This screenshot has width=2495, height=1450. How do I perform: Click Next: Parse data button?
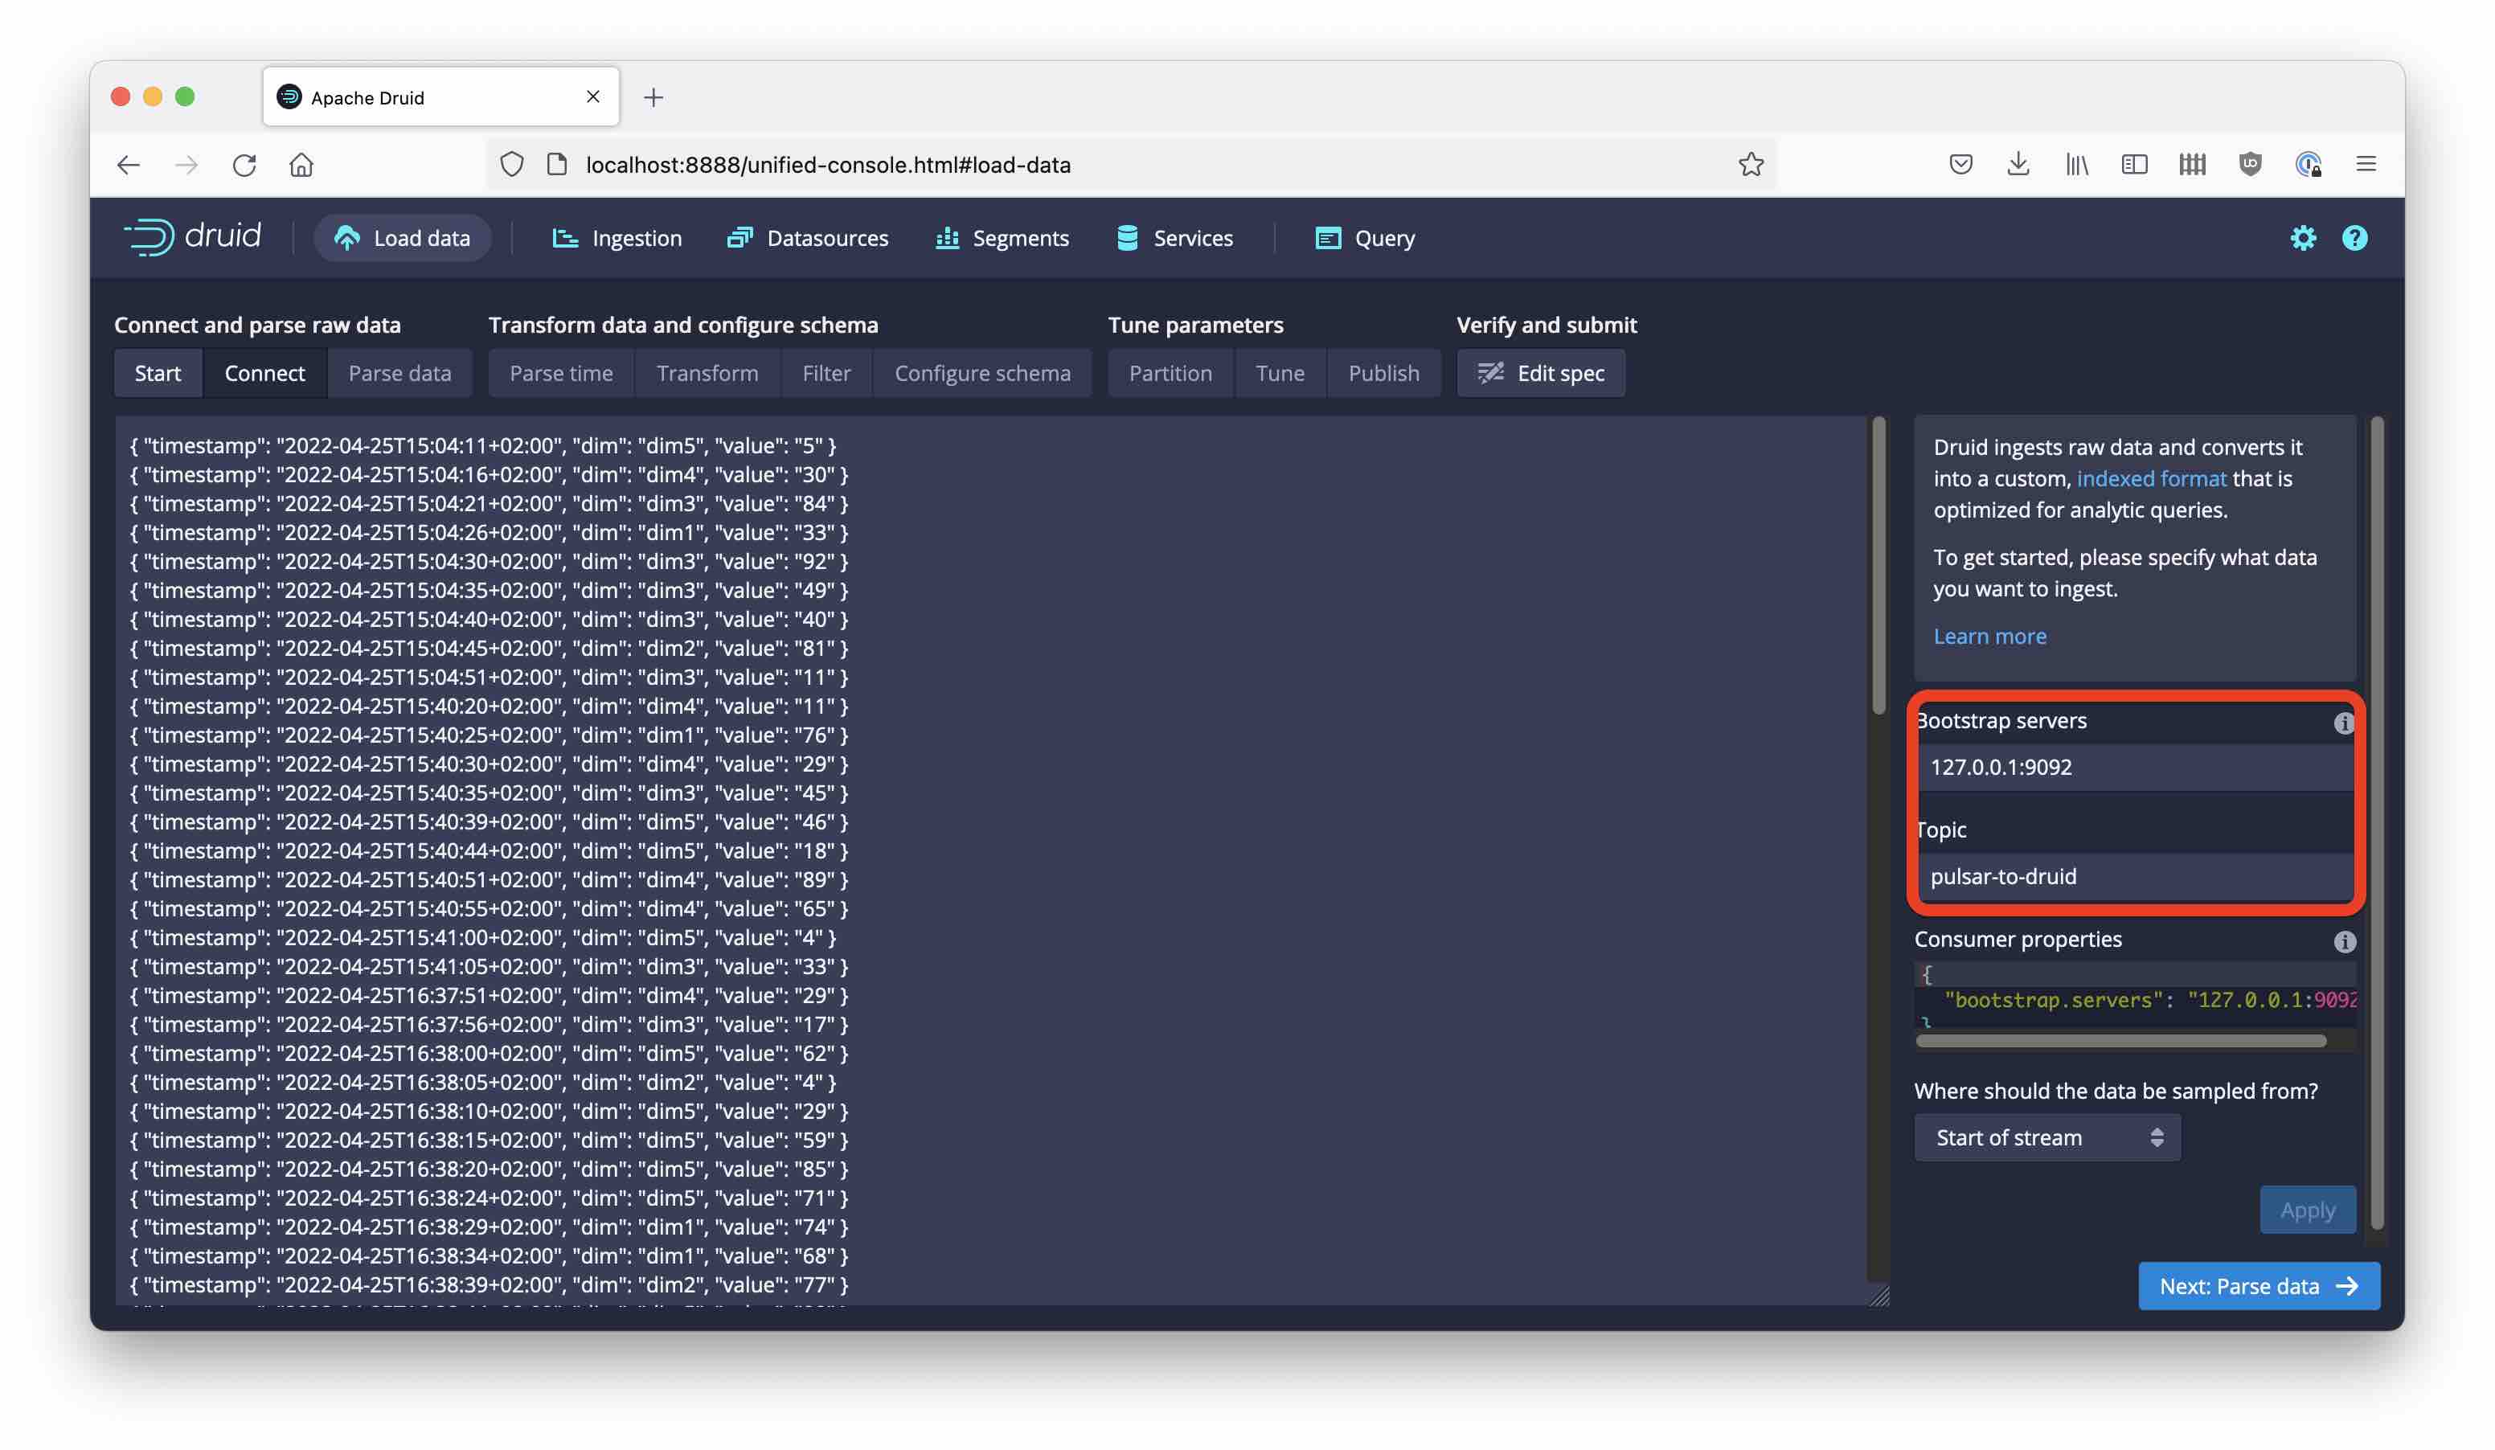pyautogui.click(x=2257, y=1286)
